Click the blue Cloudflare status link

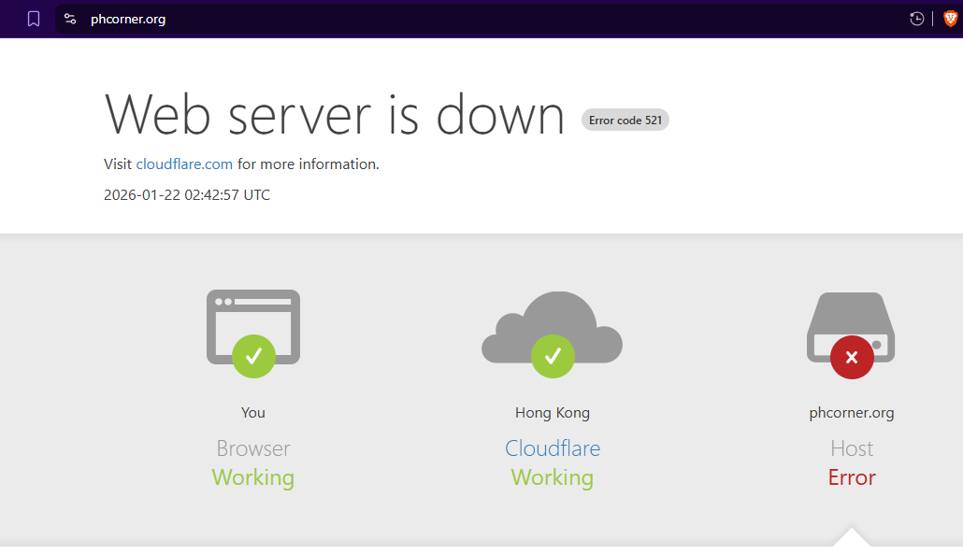click(553, 448)
